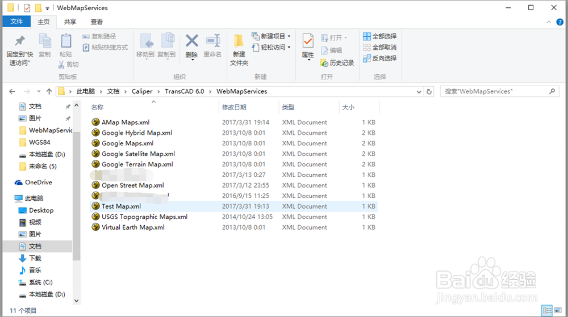568x317 pixels.
Task: Select Google Hybrid Map.xml file
Action: pyautogui.click(x=136, y=133)
